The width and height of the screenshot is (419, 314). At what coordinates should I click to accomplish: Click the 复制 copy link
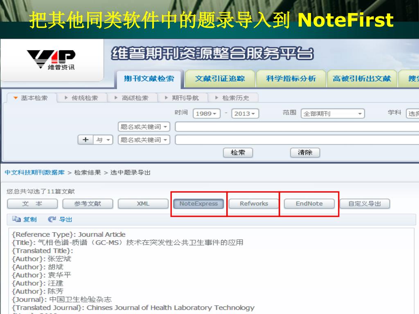click(29, 220)
